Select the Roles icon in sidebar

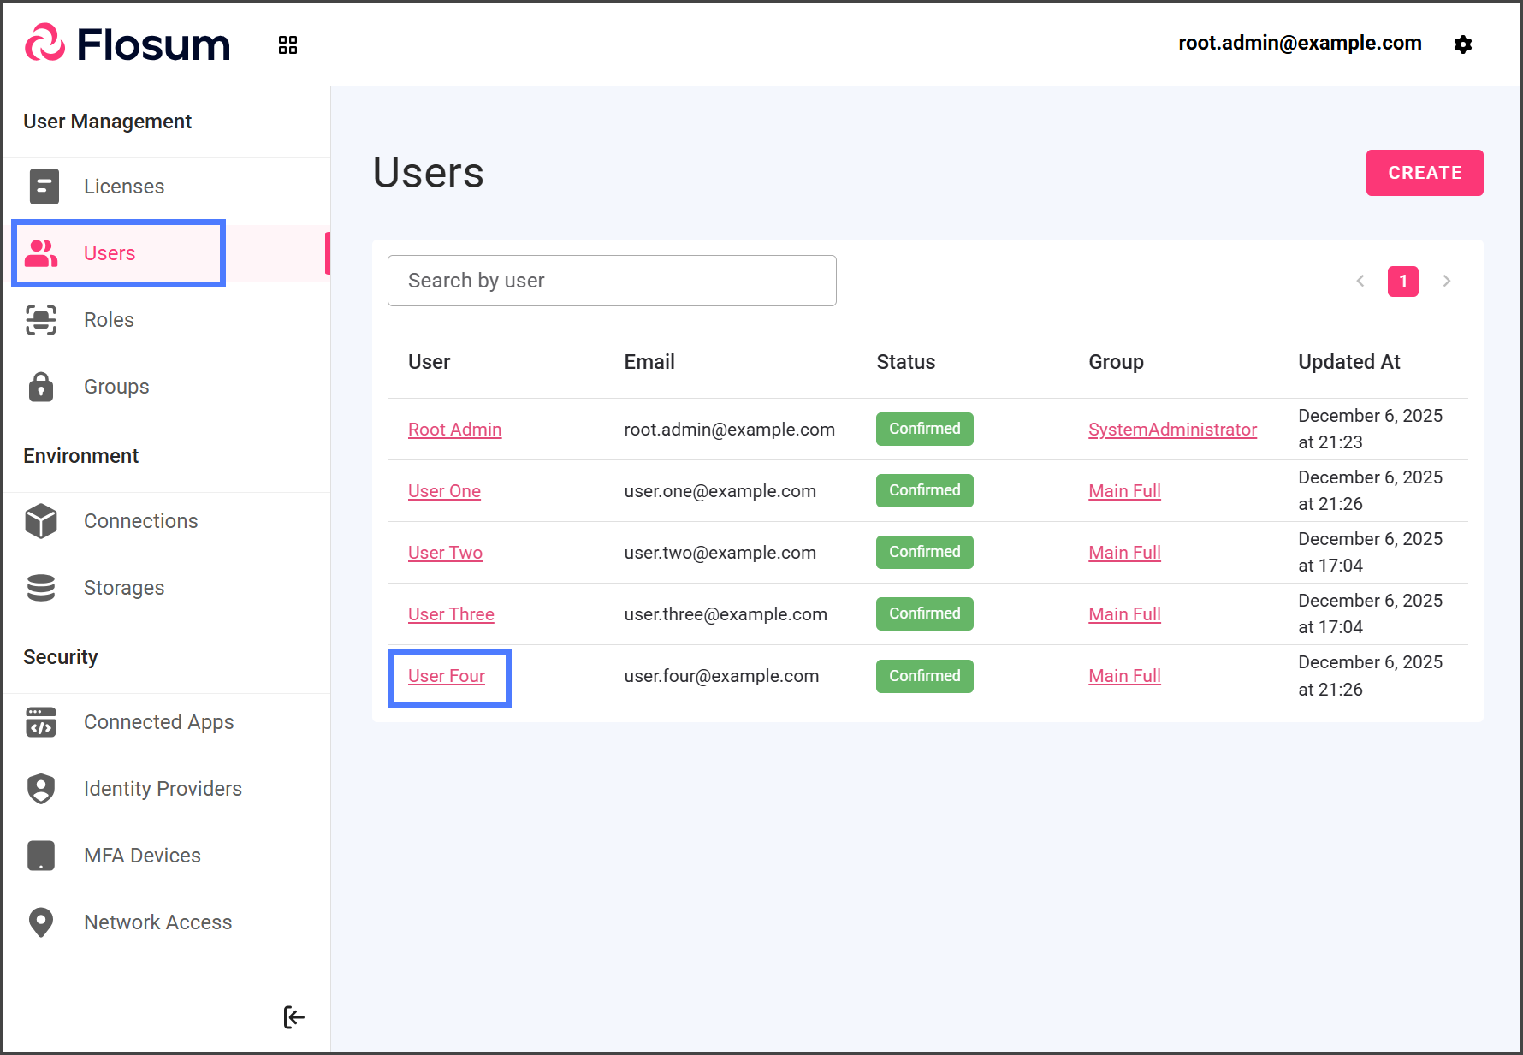[41, 320]
